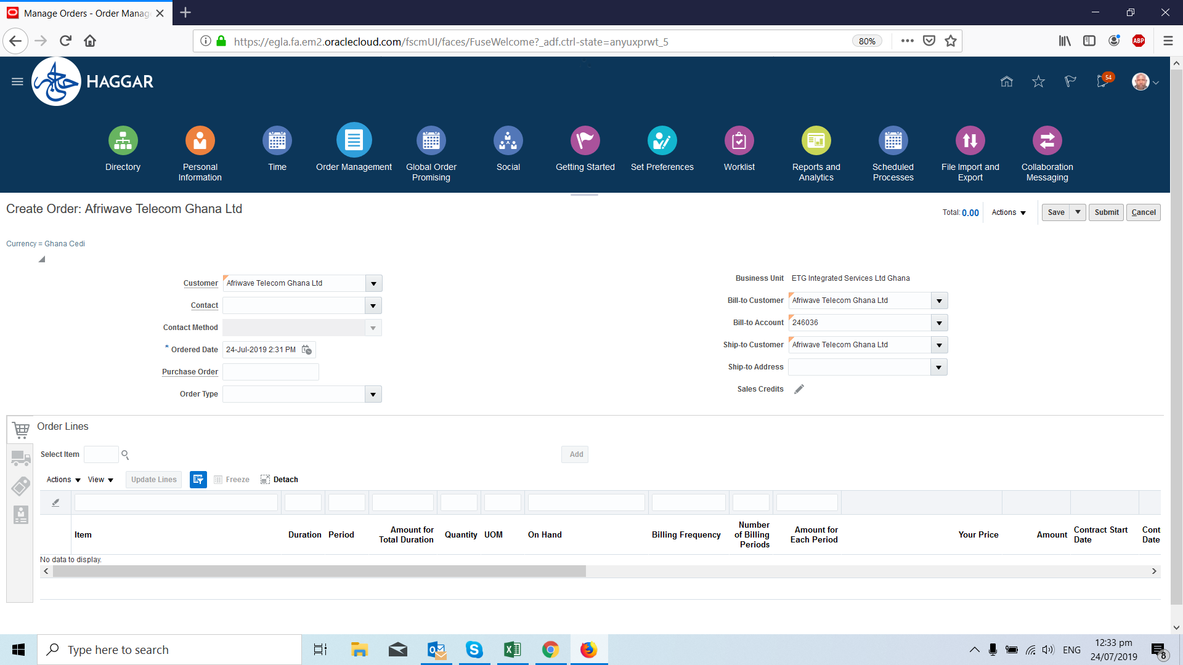The image size is (1183, 665).
Task: Toggle the Query By Example filter
Action: pyautogui.click(x=198, y=479)
